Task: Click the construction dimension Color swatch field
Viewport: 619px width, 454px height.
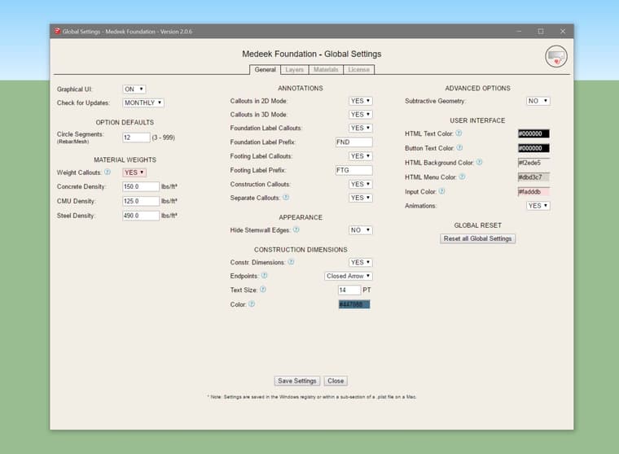Action: (x=354, y=304)
